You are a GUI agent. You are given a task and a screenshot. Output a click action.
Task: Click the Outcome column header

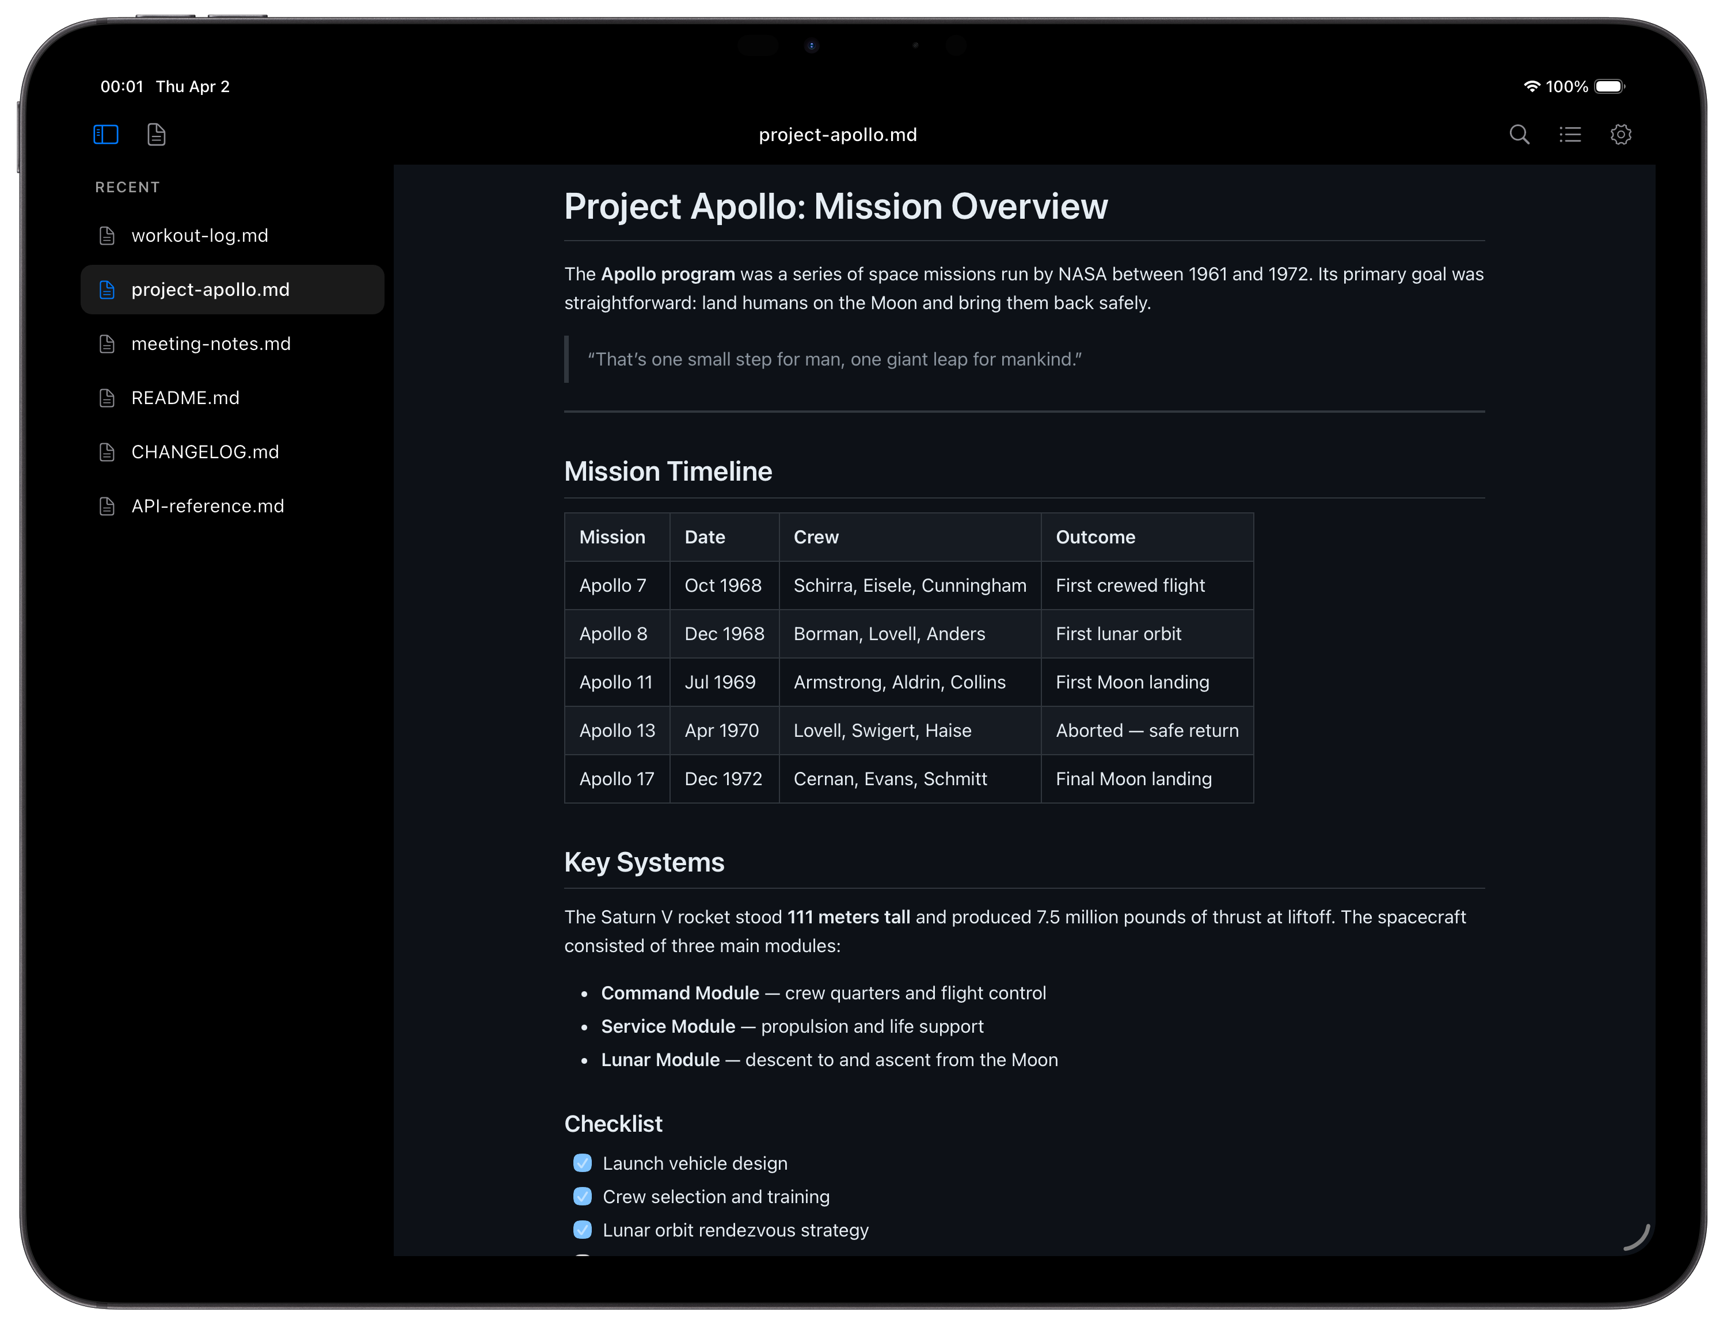click(x=1147, y=538)
